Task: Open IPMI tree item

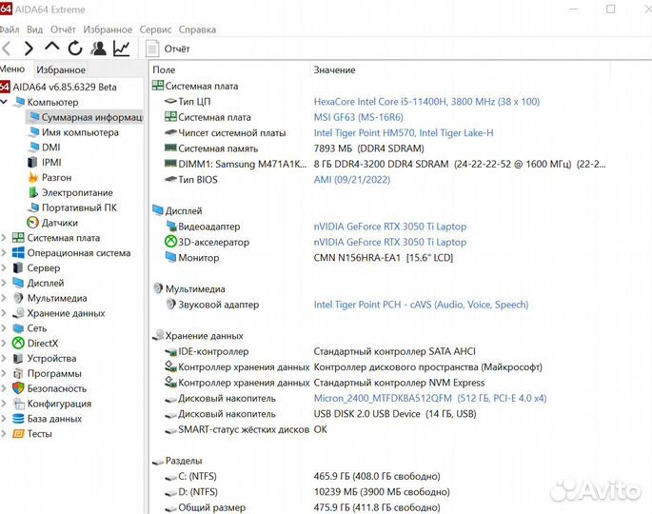Action: (51, 162)
